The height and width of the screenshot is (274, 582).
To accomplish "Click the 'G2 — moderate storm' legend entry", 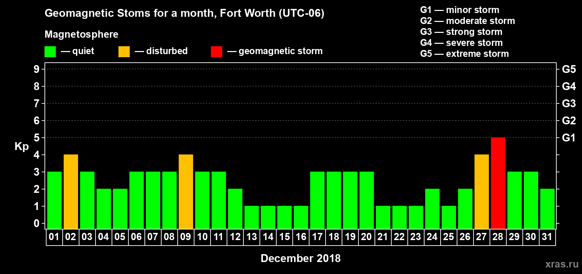I will pyautogui.click(x=467, y=21).
